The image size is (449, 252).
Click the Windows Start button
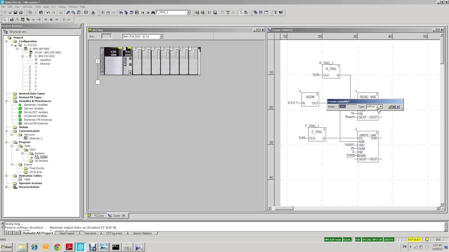[x=7, y=247]
